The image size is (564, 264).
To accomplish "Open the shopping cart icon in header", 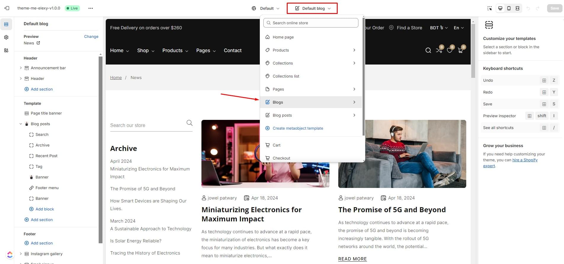I will [x=460, y=50].
